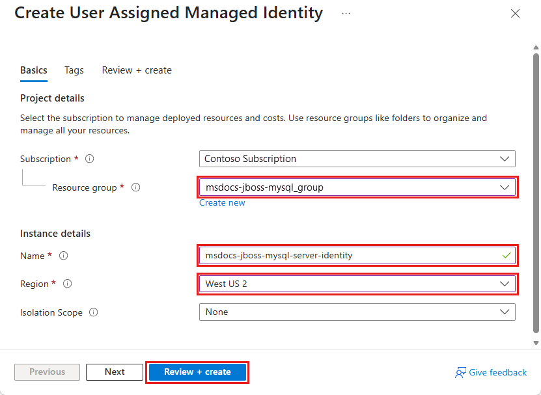Open the Resource group dropdown

357,187
